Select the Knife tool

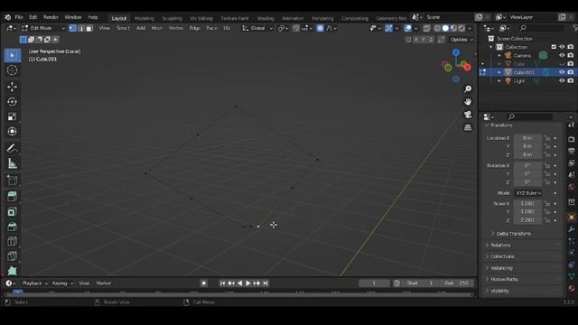coord(12,256)
